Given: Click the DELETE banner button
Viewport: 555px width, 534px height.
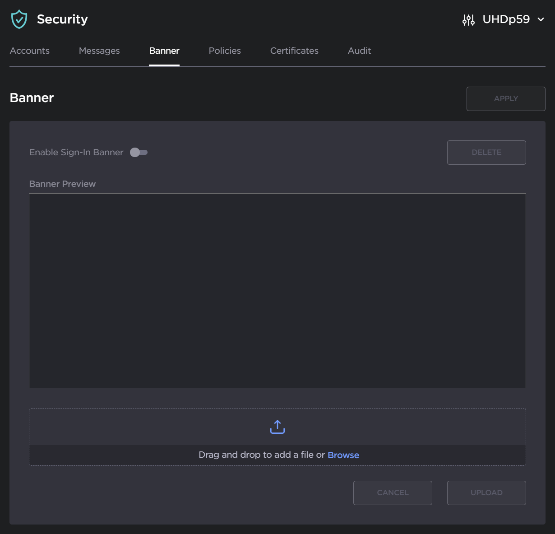Looking at the screenshot, I should click(486, 153).
